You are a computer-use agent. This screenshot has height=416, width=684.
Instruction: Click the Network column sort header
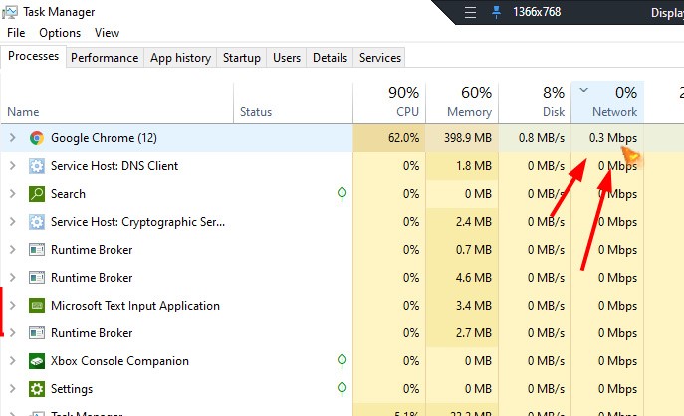(607, 103)
